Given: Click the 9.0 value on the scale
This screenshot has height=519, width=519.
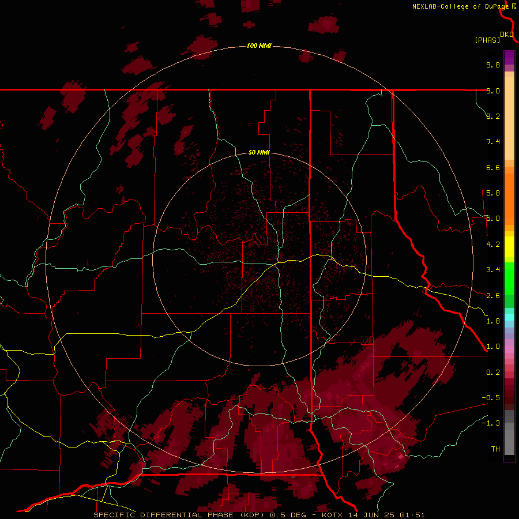Looking at the screenshot, I should [493, 91].
